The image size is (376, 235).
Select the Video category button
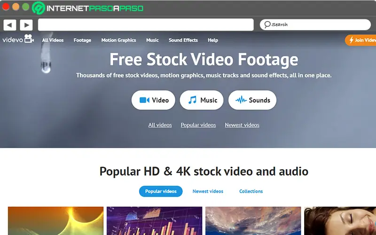(x=153, y=100)
